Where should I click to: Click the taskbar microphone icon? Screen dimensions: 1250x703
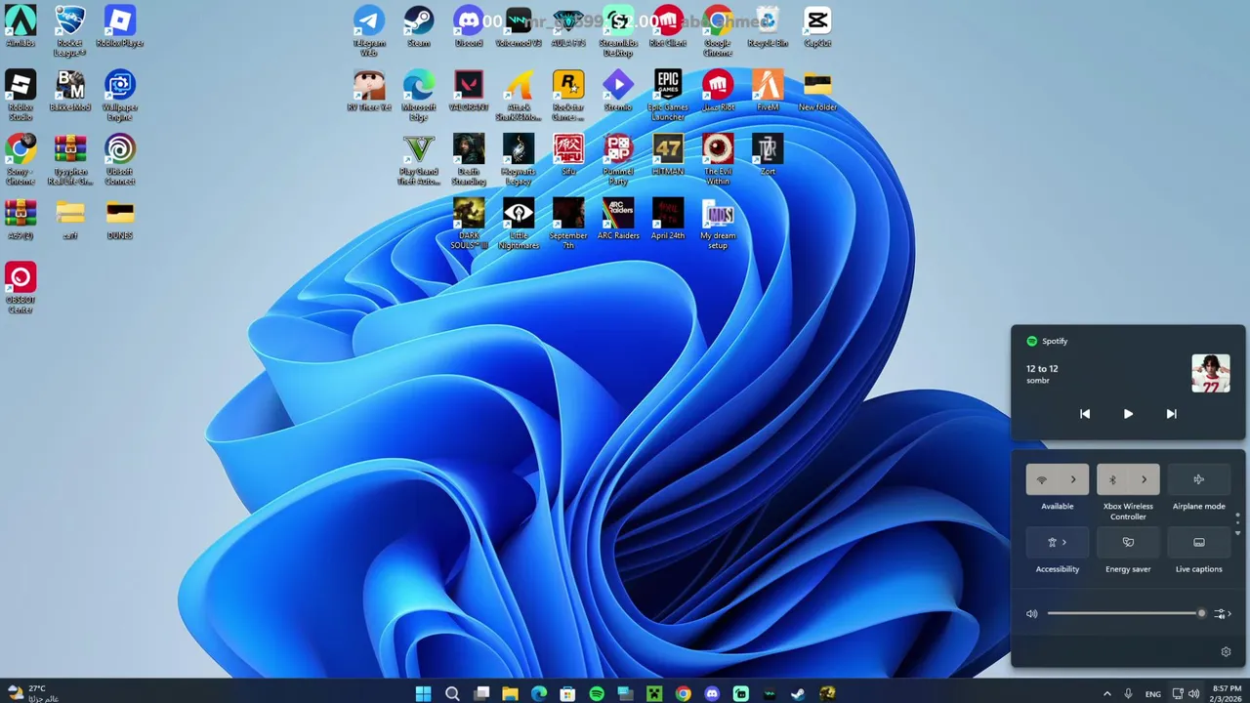click(1128, 693)
